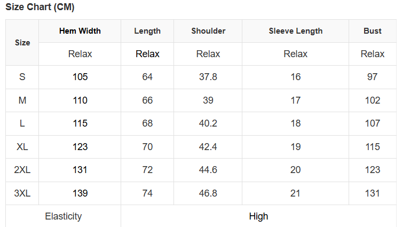The width and height of the screenshot is (402, 227).
Task: Click the length value 68 for L
Action: pos(147,123)
